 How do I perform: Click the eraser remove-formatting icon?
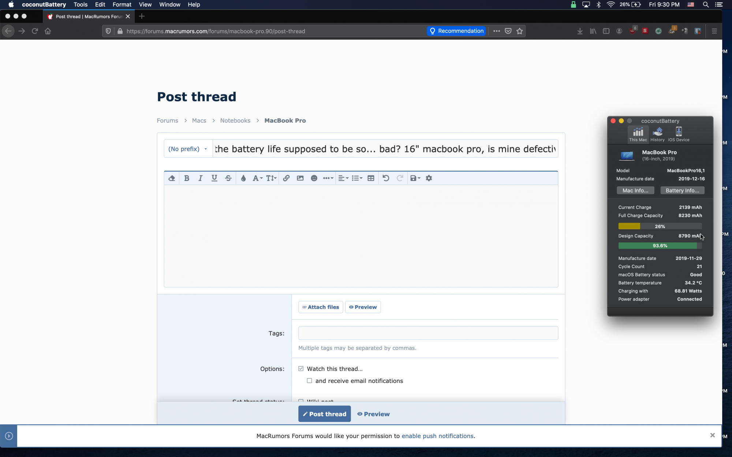tap(172, 178)
